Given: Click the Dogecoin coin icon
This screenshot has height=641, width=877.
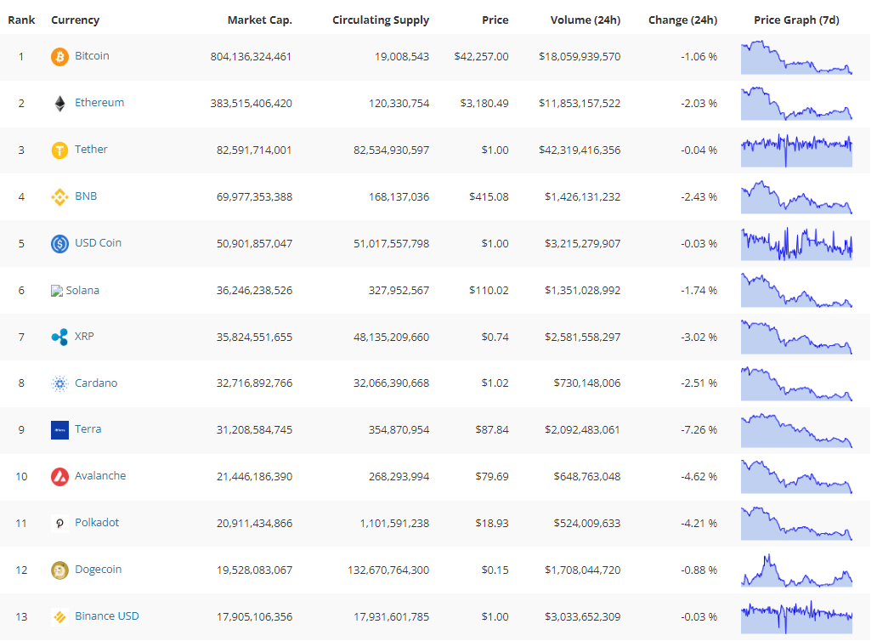Looking at the screenshot, I should pos(59,570).
